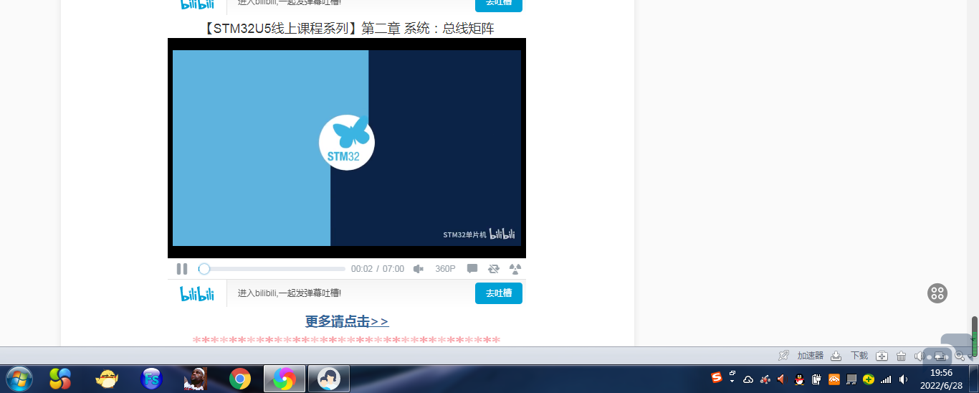Switch to the customer service avatar window

point(329,379)
